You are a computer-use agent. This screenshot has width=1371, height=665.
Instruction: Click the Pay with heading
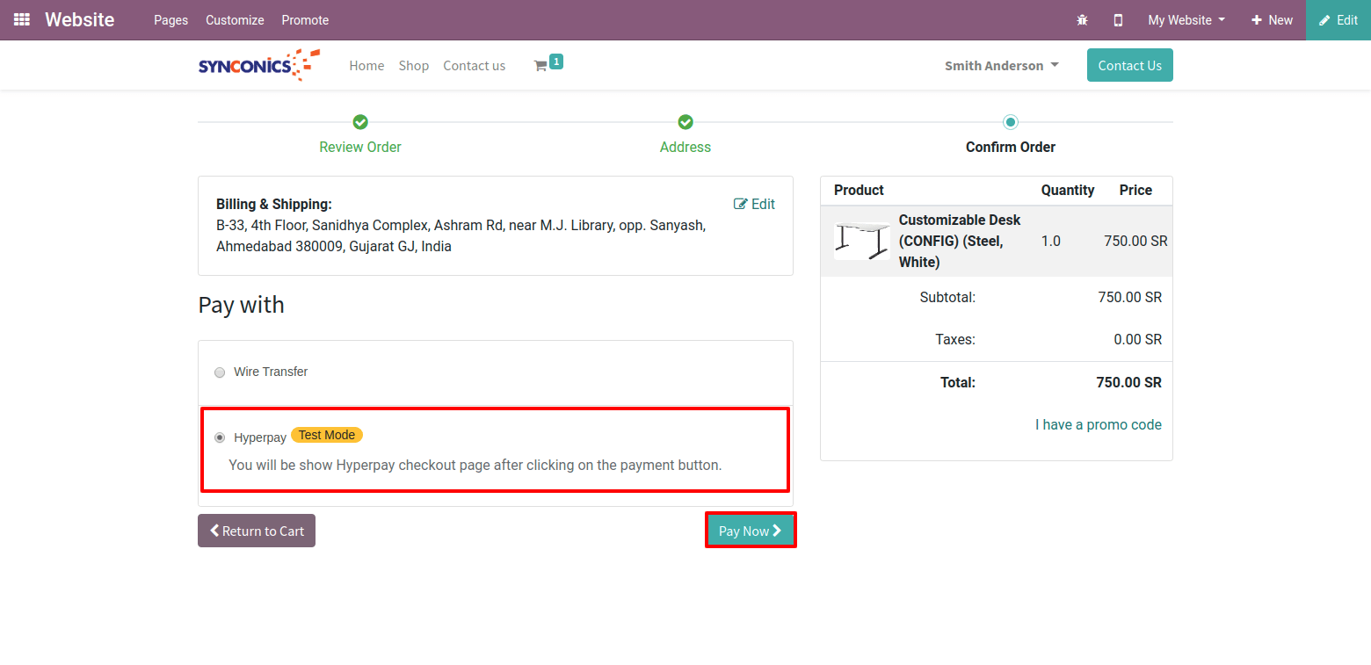click(242, 305)
